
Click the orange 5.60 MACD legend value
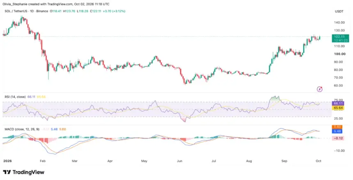click(62, 129)
